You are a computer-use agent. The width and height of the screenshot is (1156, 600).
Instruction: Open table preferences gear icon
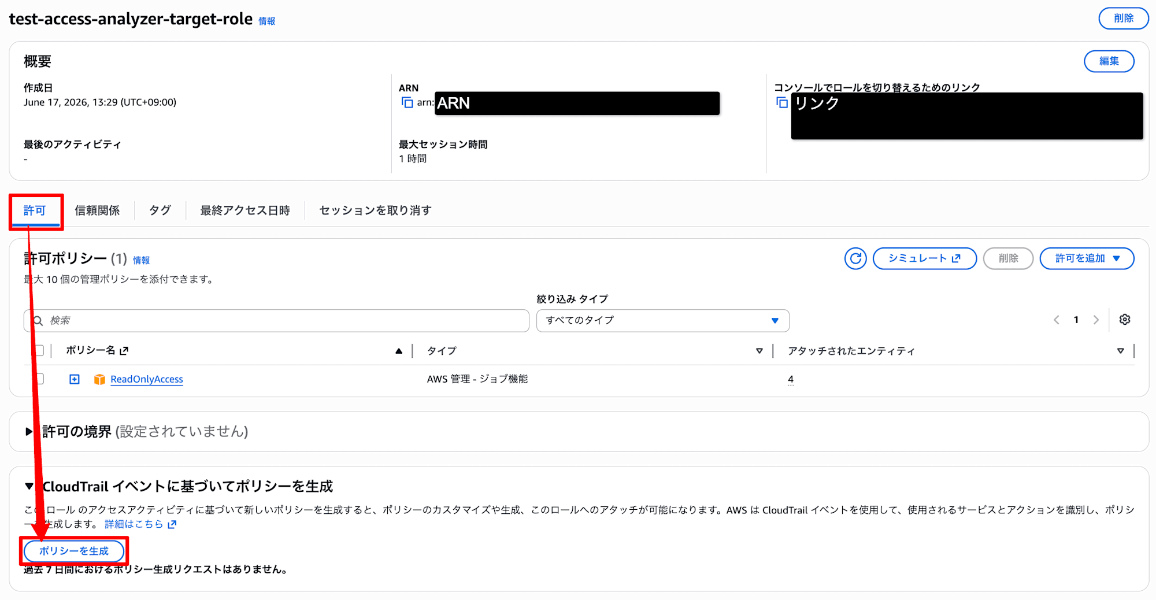1125,320
